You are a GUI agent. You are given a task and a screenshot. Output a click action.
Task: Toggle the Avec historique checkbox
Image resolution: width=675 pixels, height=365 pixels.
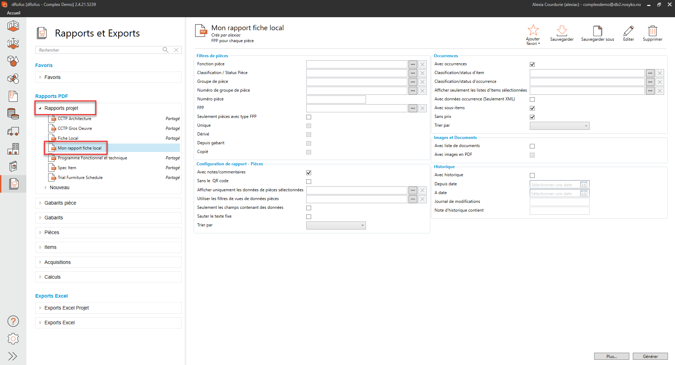532,175
